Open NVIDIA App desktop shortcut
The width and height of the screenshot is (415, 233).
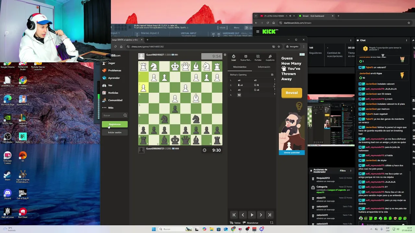(x=7, y=119)
